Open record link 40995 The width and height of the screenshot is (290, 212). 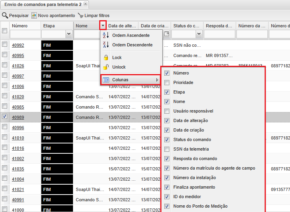pos(18,55)
